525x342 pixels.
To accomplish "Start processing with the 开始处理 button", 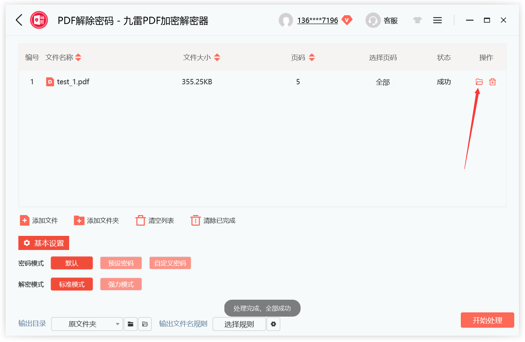I will [487, 320].
